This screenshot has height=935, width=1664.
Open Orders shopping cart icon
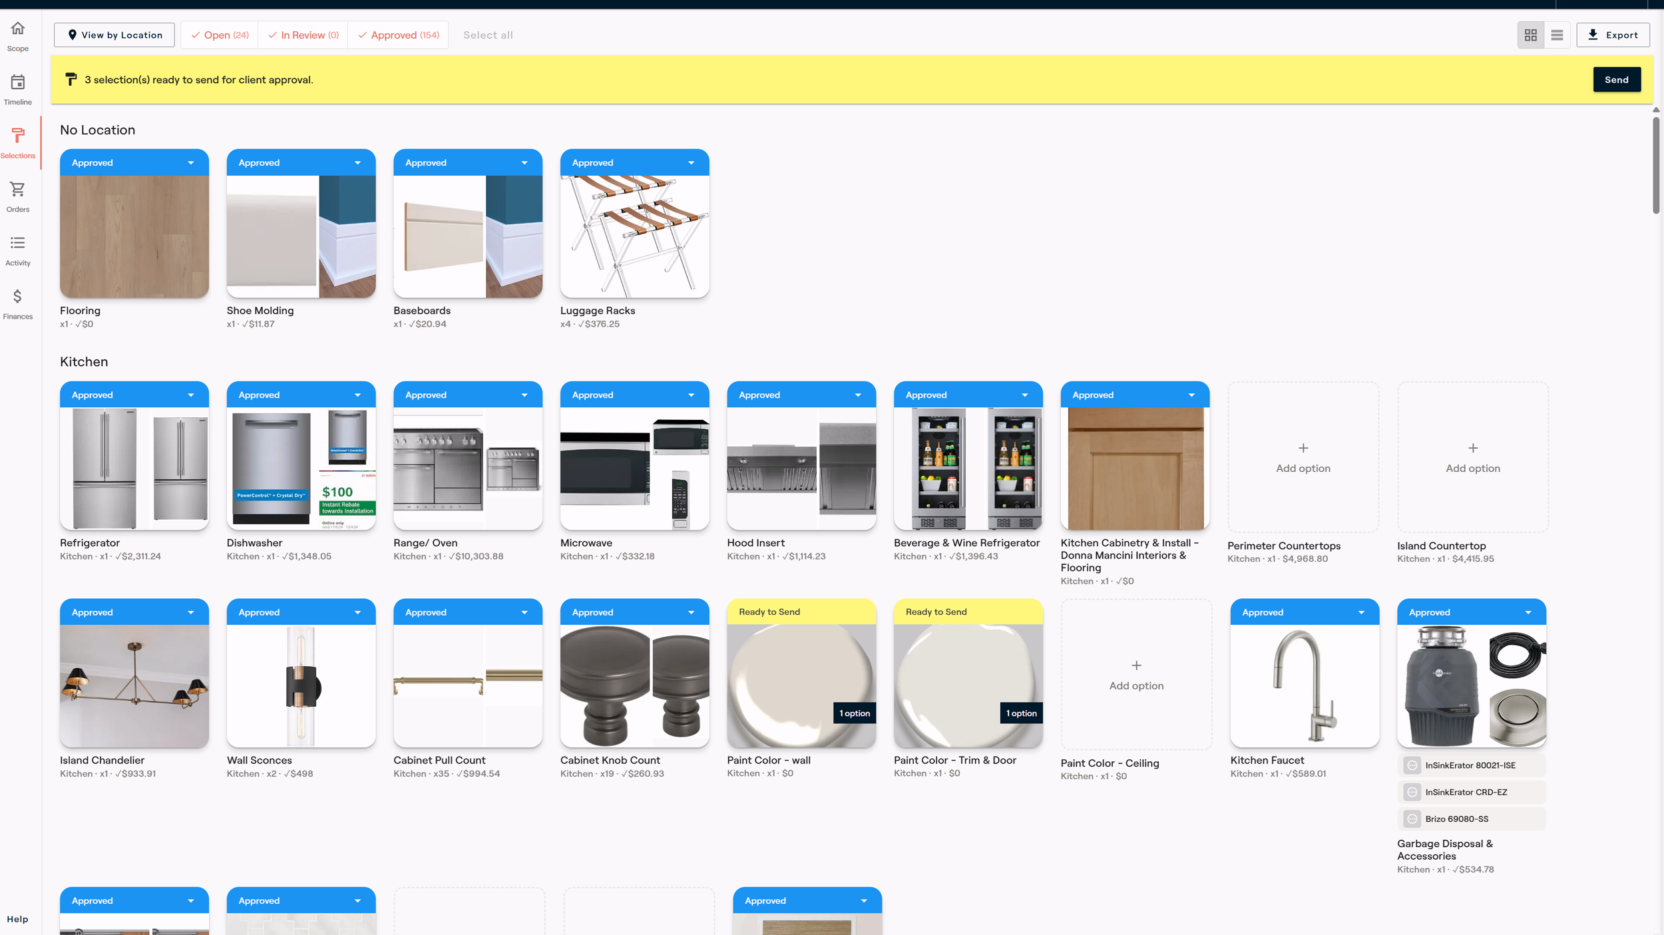pos(18,190)
